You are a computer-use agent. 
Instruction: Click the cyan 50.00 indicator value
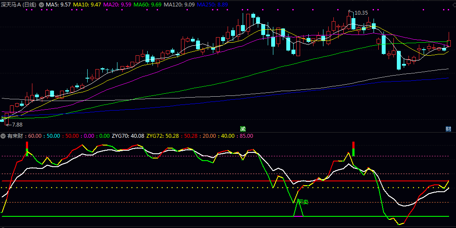(53, 136)
